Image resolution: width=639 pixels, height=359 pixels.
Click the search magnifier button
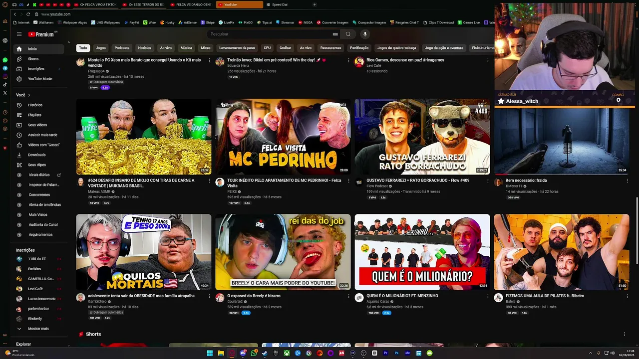pyautogui.click(x=348, y=34)
